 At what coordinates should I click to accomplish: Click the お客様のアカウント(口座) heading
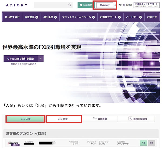[26, 133]
